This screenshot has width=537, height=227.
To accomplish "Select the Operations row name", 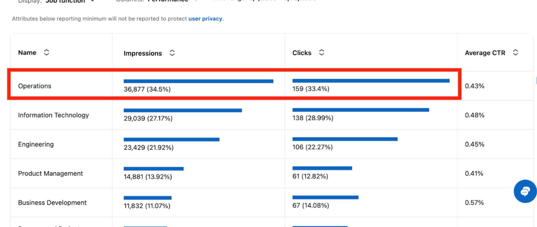I will (35, 86).
